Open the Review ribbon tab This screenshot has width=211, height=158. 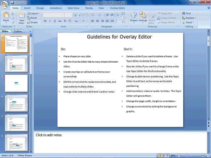pyautogui.click(x=89, y=8)
